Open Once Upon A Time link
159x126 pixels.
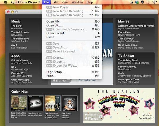click(129, 81)
